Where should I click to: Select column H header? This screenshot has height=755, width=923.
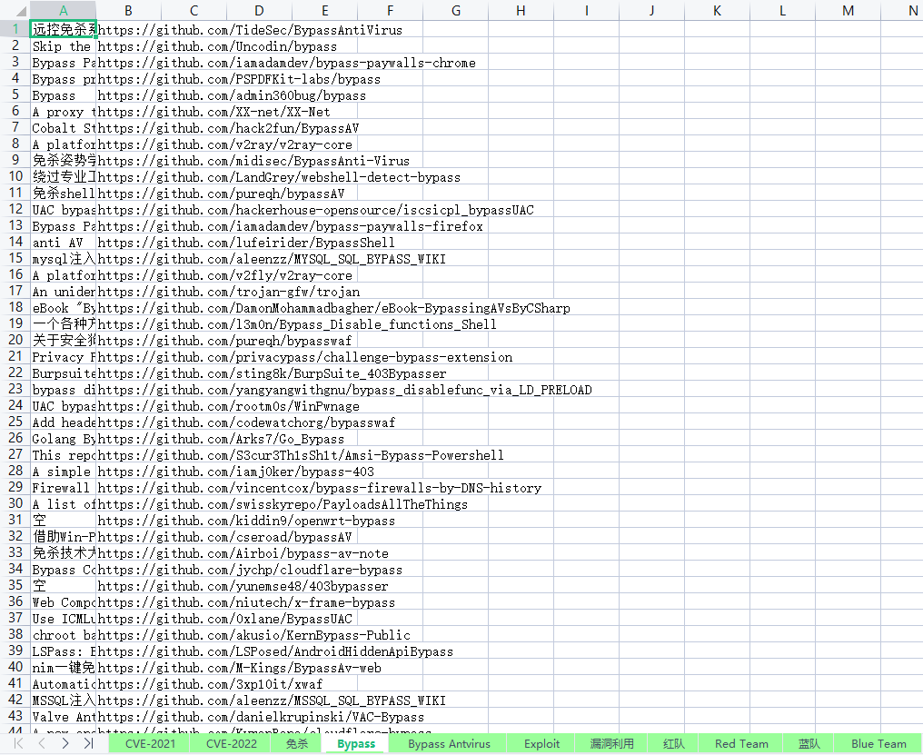coord(521,11)
